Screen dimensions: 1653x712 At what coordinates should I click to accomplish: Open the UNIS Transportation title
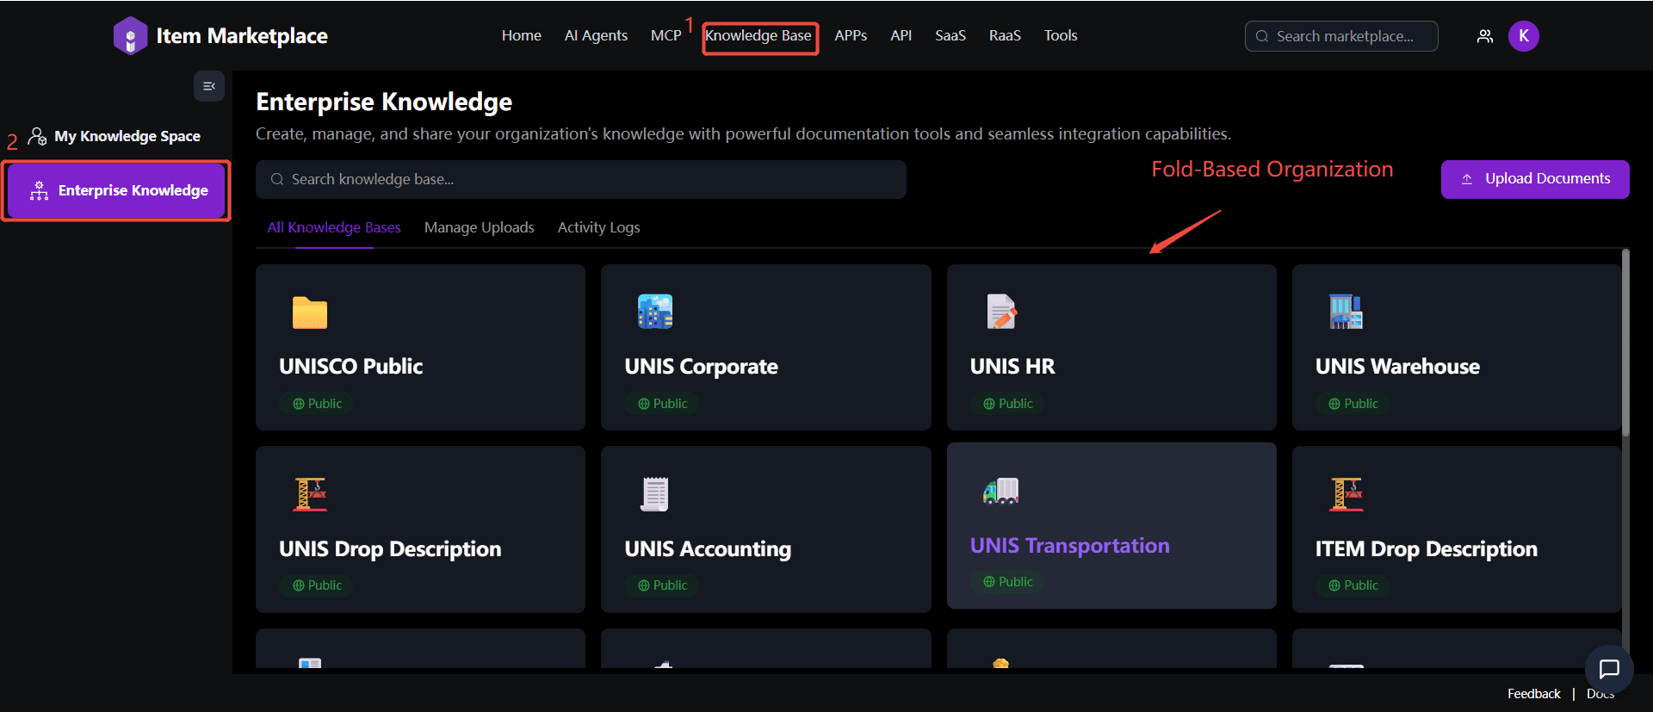point(1069,546)
